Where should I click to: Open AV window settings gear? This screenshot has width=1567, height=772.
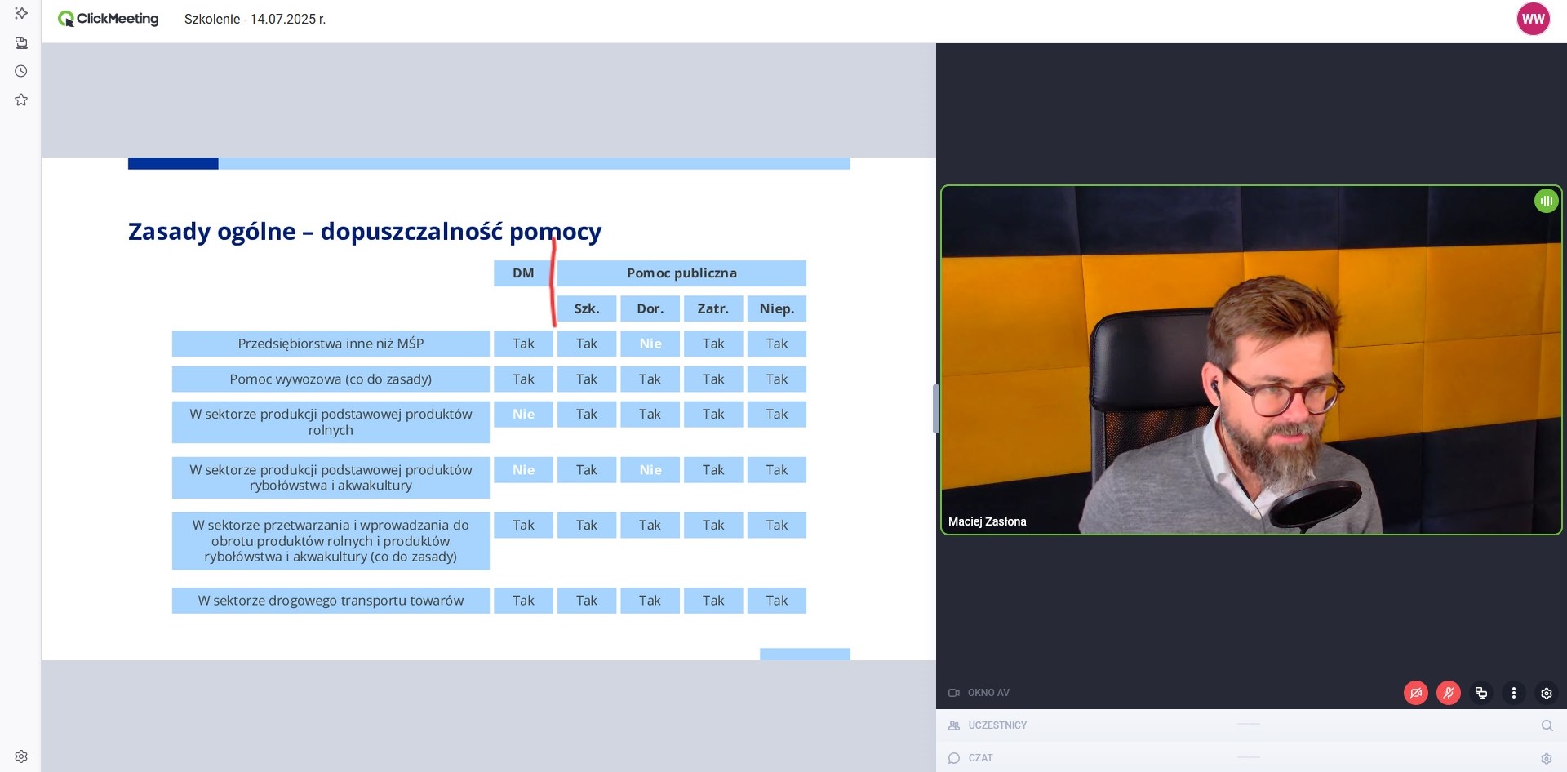pyautogui.click(x=1547, y=693)
